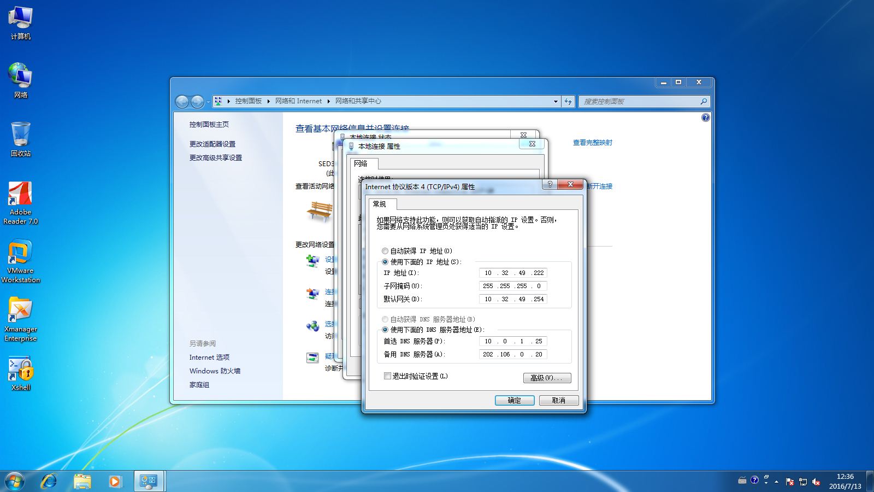The width and height of the screenshot is (874, 492).
Task: Open 控制面板主页 link
Action: 209,125
